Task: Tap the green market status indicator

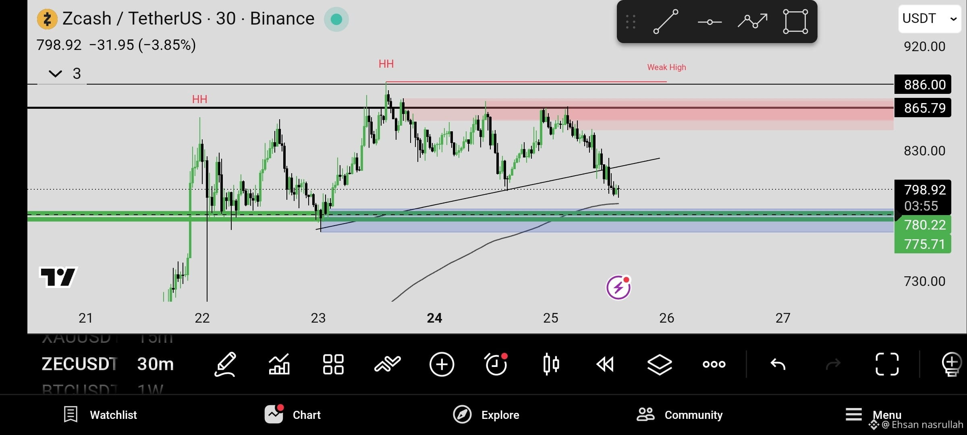Action: (x=336, y=19)
